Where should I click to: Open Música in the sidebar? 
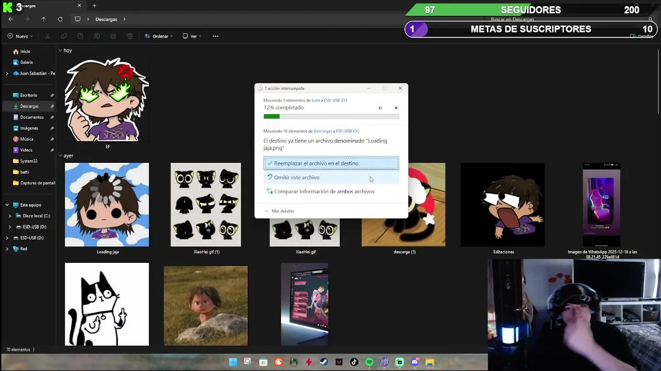coord(27,139)
